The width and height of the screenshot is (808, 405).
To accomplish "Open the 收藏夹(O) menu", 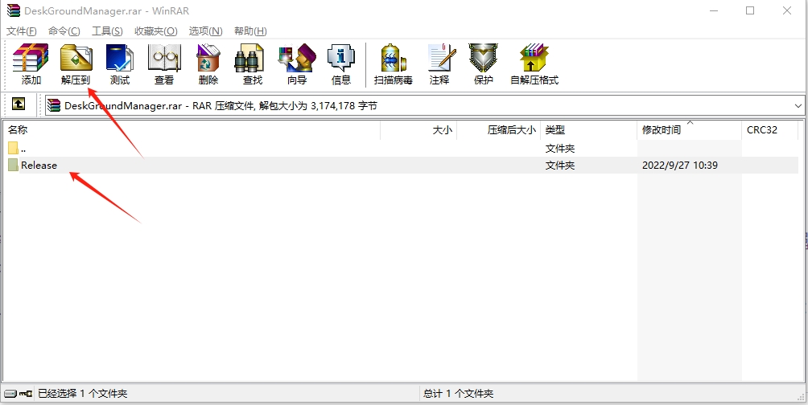I will (156, 31).
